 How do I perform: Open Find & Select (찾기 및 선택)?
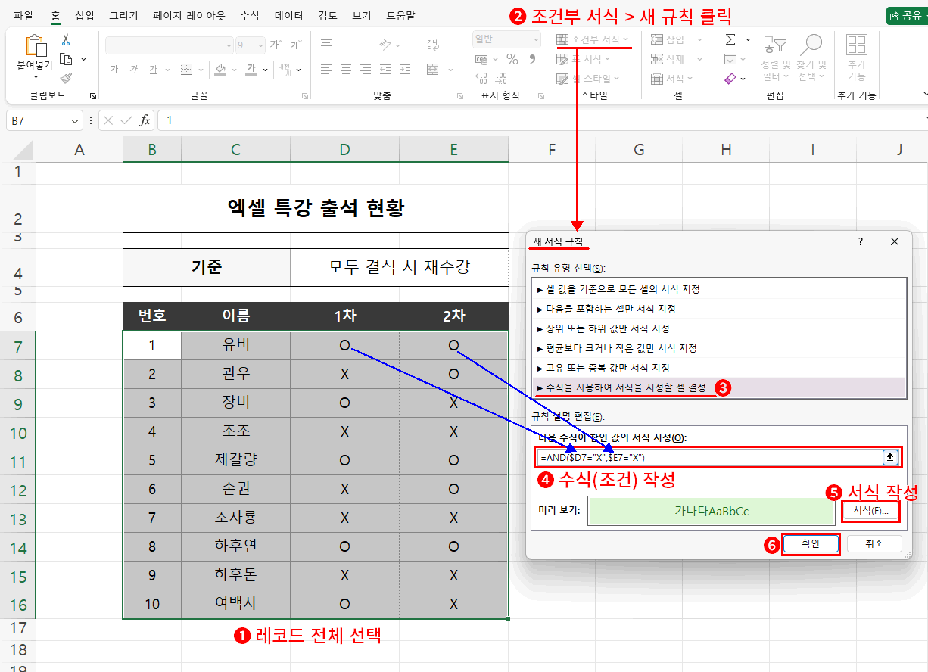(x=811, y=58)
